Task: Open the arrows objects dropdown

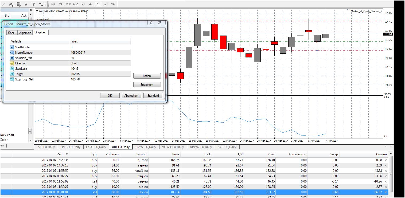Action: (42, 4)
